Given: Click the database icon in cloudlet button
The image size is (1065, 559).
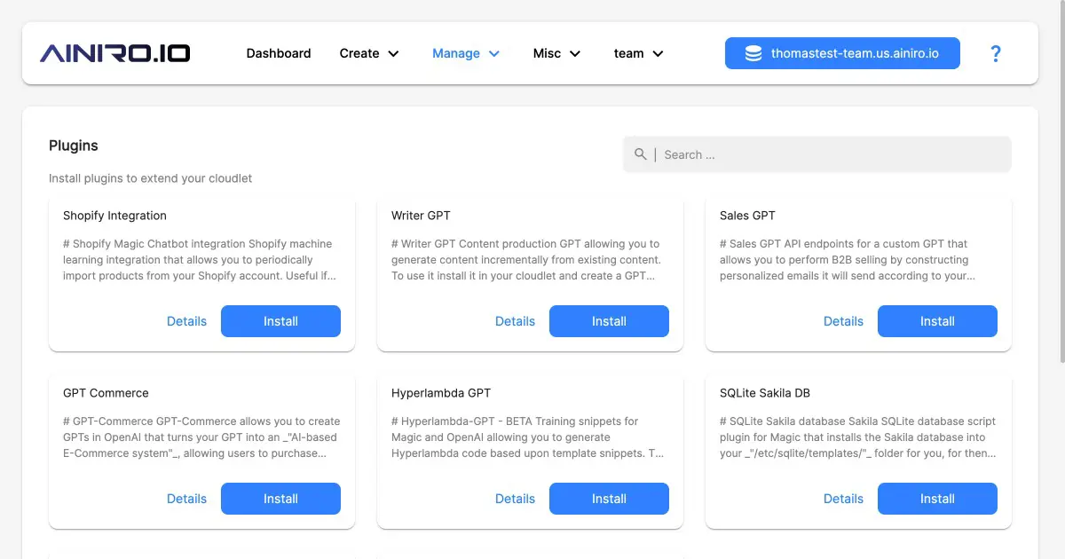Looking at the screenshot, I should click(753, 53).
